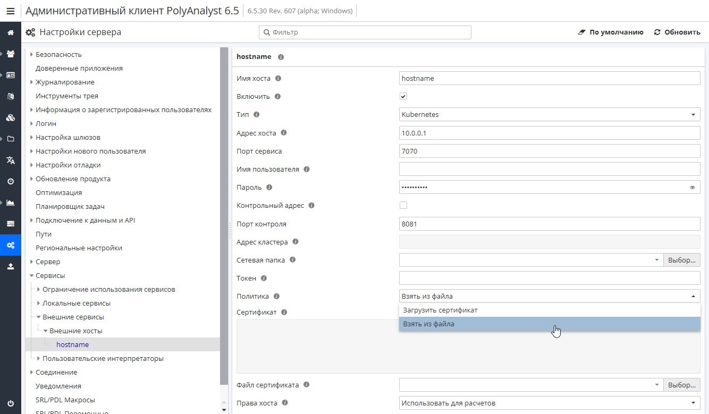The width and height of the screenshot is (709, 414).
Task: Select Доверенные приложения tree item
Action: 79,68
